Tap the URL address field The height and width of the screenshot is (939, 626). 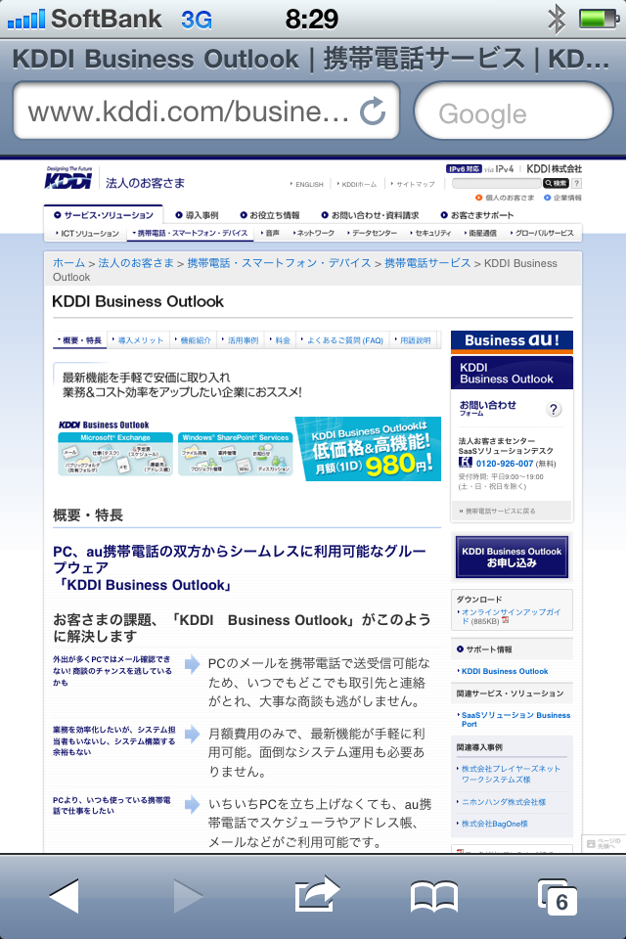coord(206,112)
